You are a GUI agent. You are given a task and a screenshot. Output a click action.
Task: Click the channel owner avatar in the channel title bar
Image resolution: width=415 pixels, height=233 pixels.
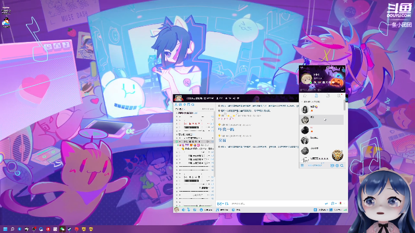click(x=178, y=98)
